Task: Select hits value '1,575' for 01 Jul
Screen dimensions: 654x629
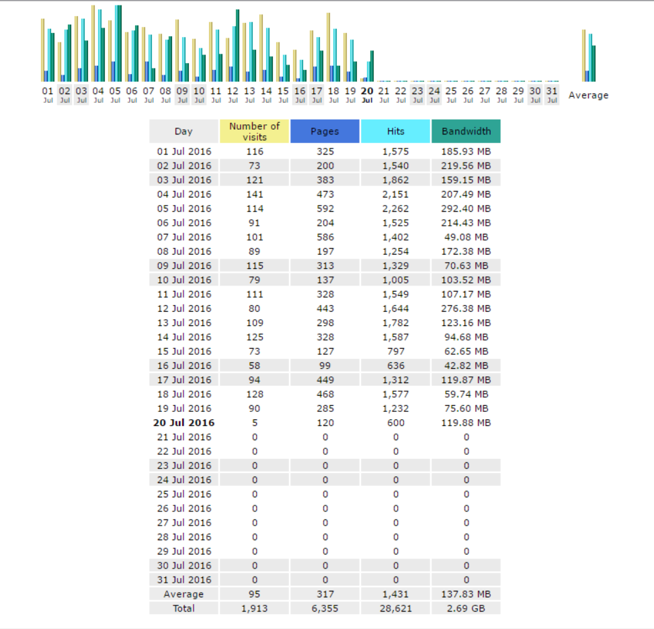Action: (395, 151)
